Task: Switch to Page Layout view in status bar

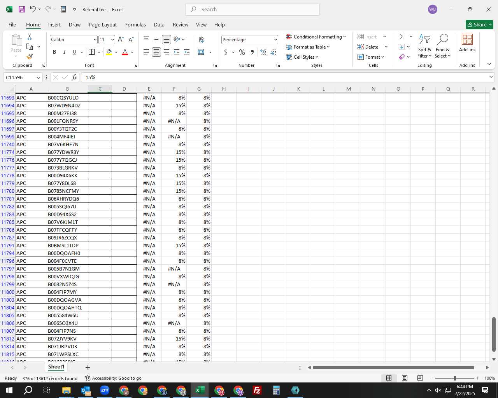Action: pyautogui.click(x=405, y=378)
